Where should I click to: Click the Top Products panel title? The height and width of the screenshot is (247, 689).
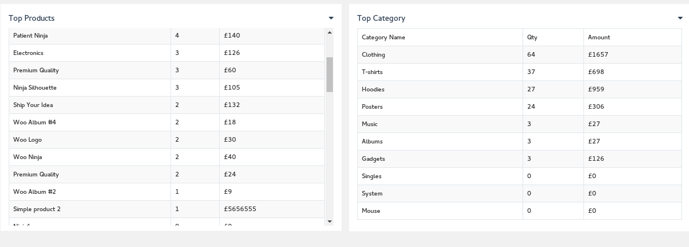click(31, 19)
